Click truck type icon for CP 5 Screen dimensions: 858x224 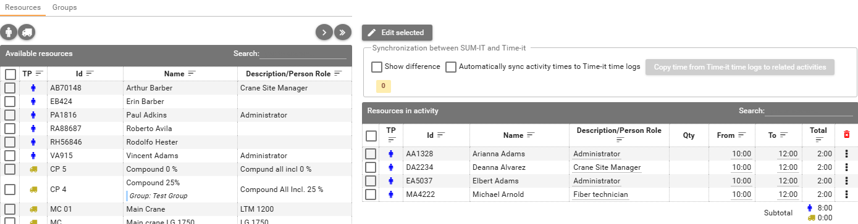coord(33,169)
